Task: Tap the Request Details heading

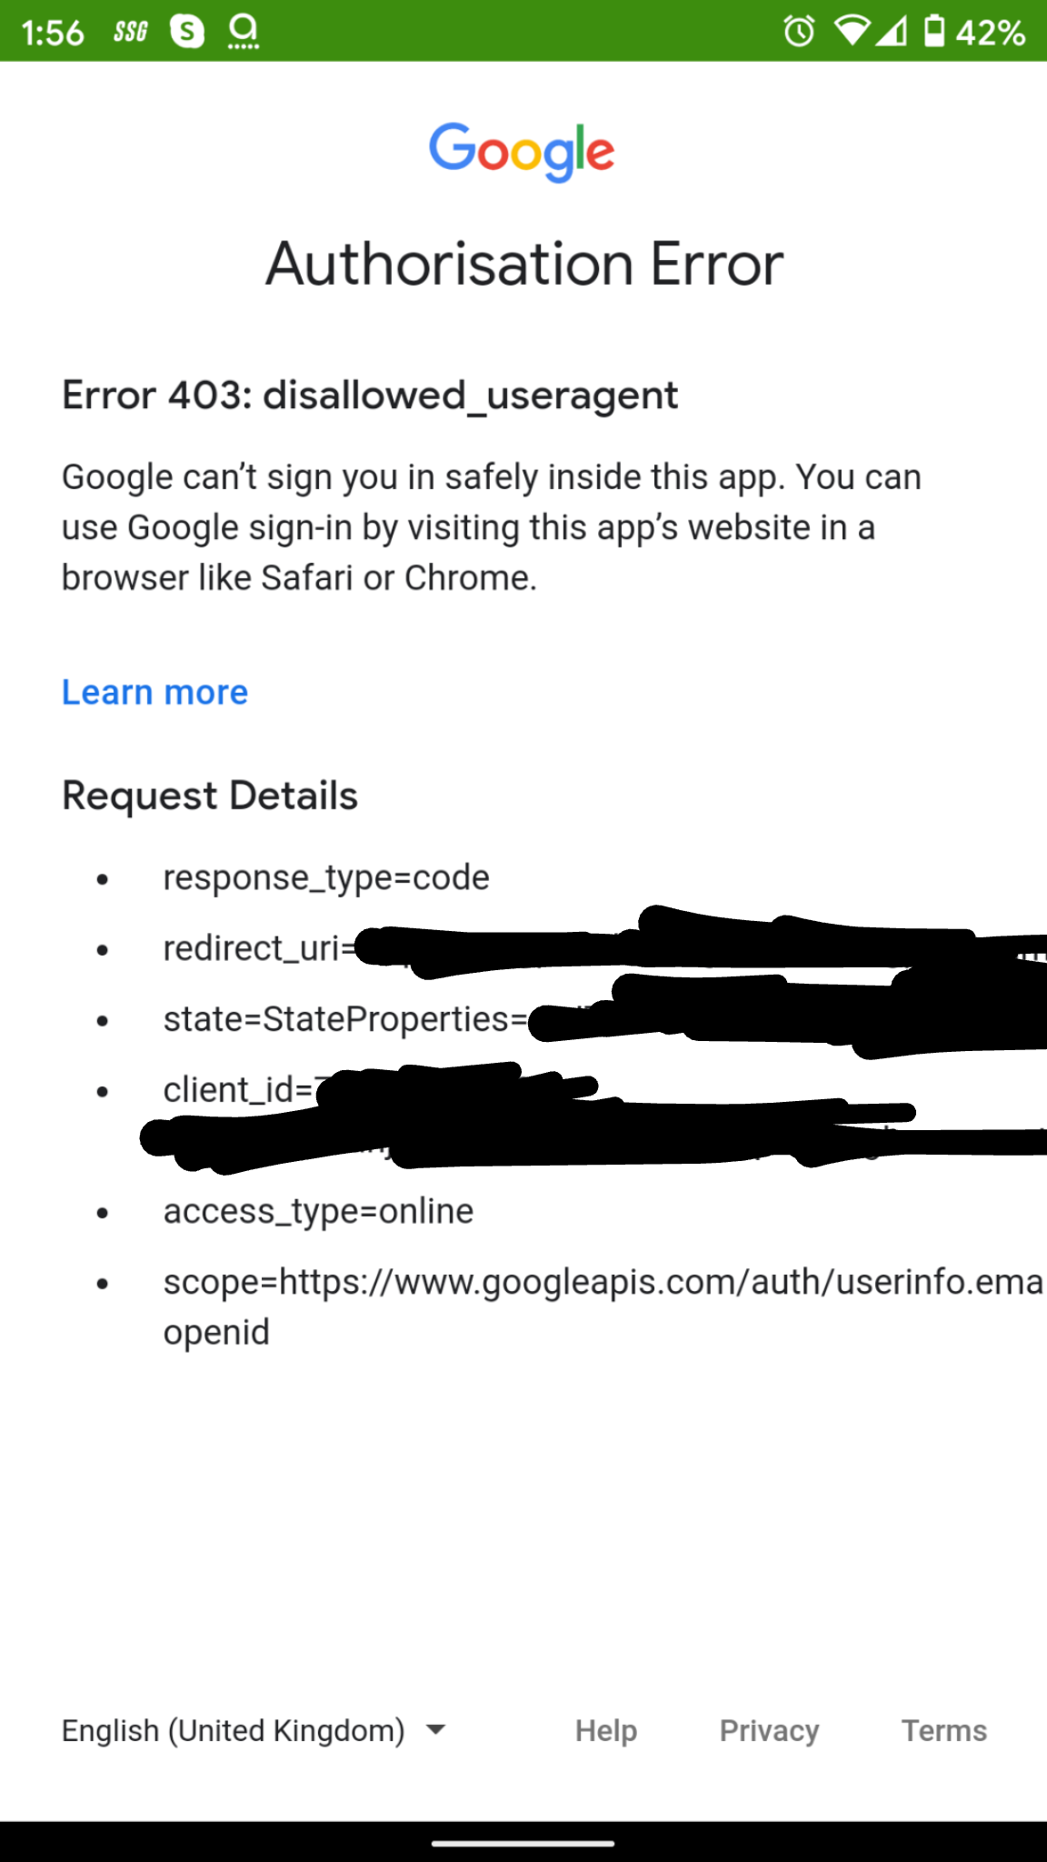Action: pyautogui.click(x=208, y=795)
